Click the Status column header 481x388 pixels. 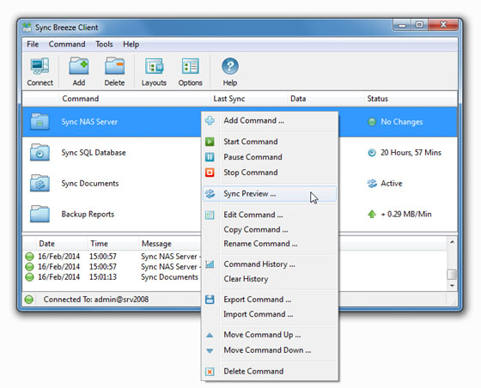(x=378, y=99)
